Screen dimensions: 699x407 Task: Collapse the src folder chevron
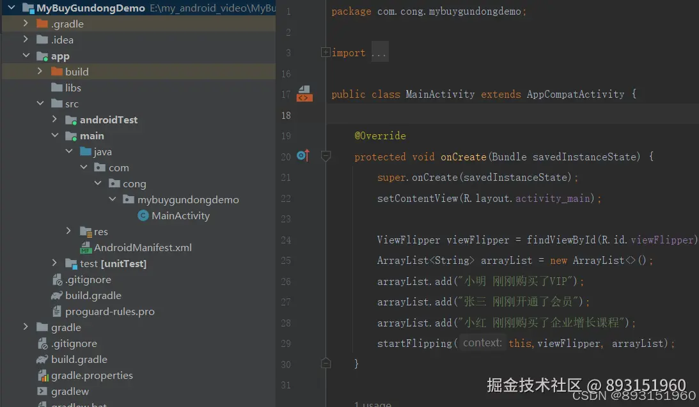pyautogui.click(x=40, y=104)
